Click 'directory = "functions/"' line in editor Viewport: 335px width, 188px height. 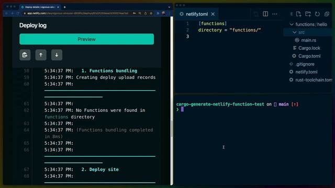(x=229, y=30)
